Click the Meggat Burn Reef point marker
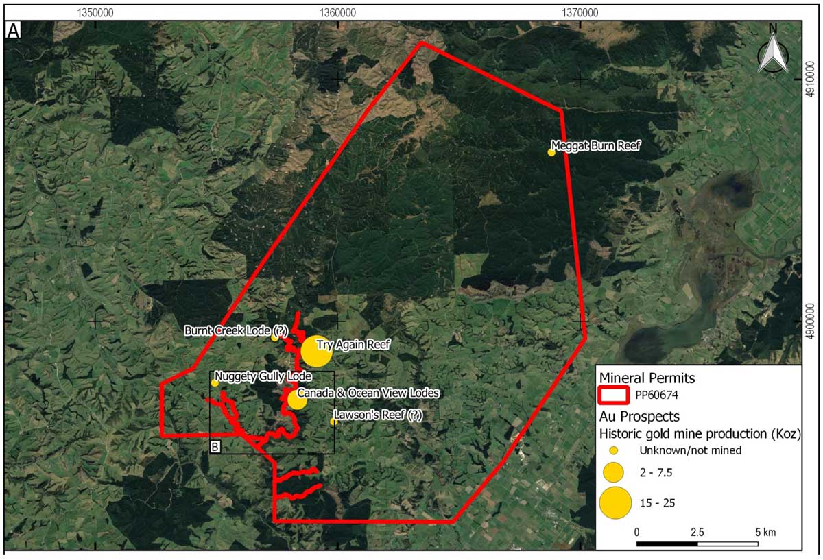 (551, 152)
